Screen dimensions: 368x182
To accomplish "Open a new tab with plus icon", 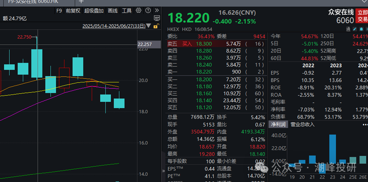I will click(x=81, y=2).
